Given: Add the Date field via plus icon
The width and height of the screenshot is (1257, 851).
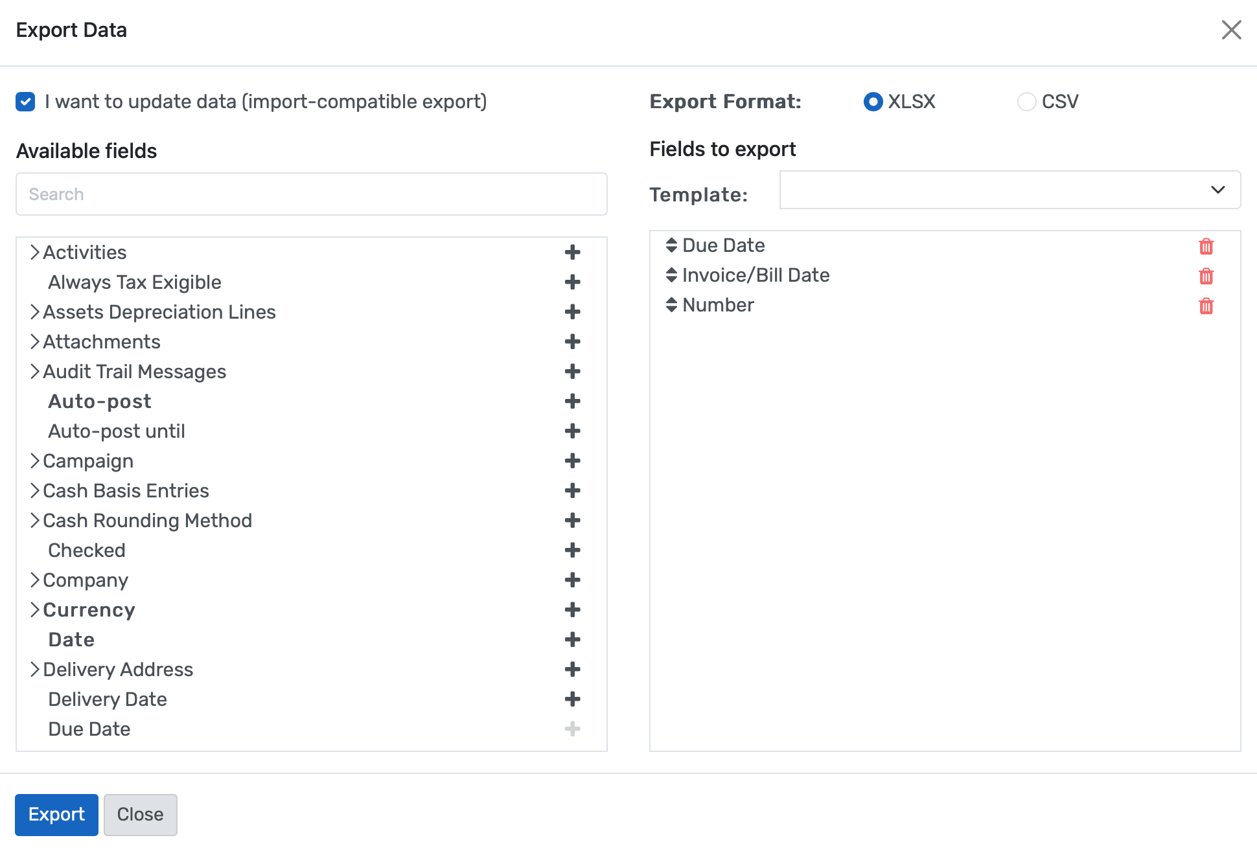Looking at the screenshot, I should [573, 640].
